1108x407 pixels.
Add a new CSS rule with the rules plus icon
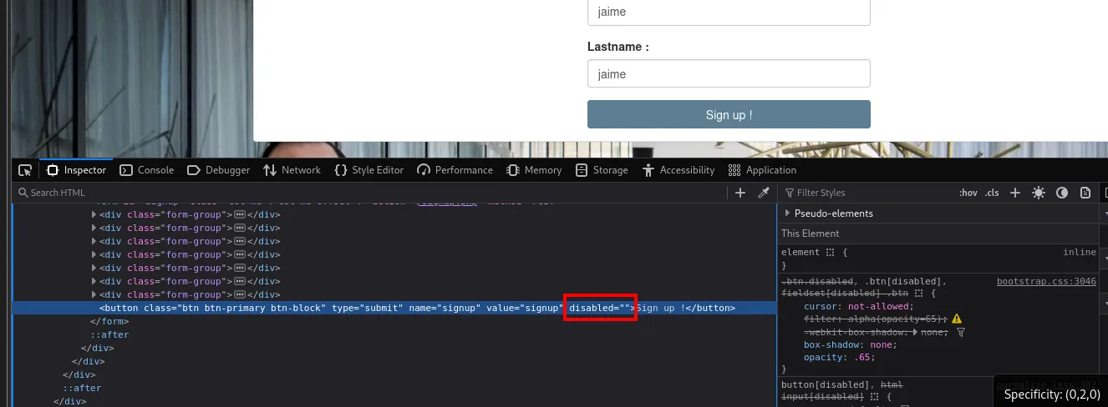tap(1015, 193)
